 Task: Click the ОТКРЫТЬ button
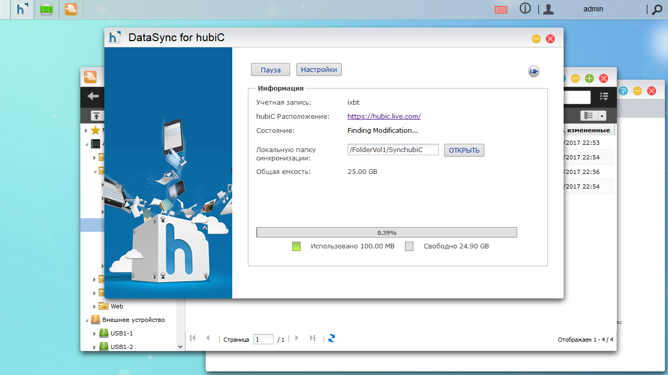pyautogui.click(x=464, y=151)
